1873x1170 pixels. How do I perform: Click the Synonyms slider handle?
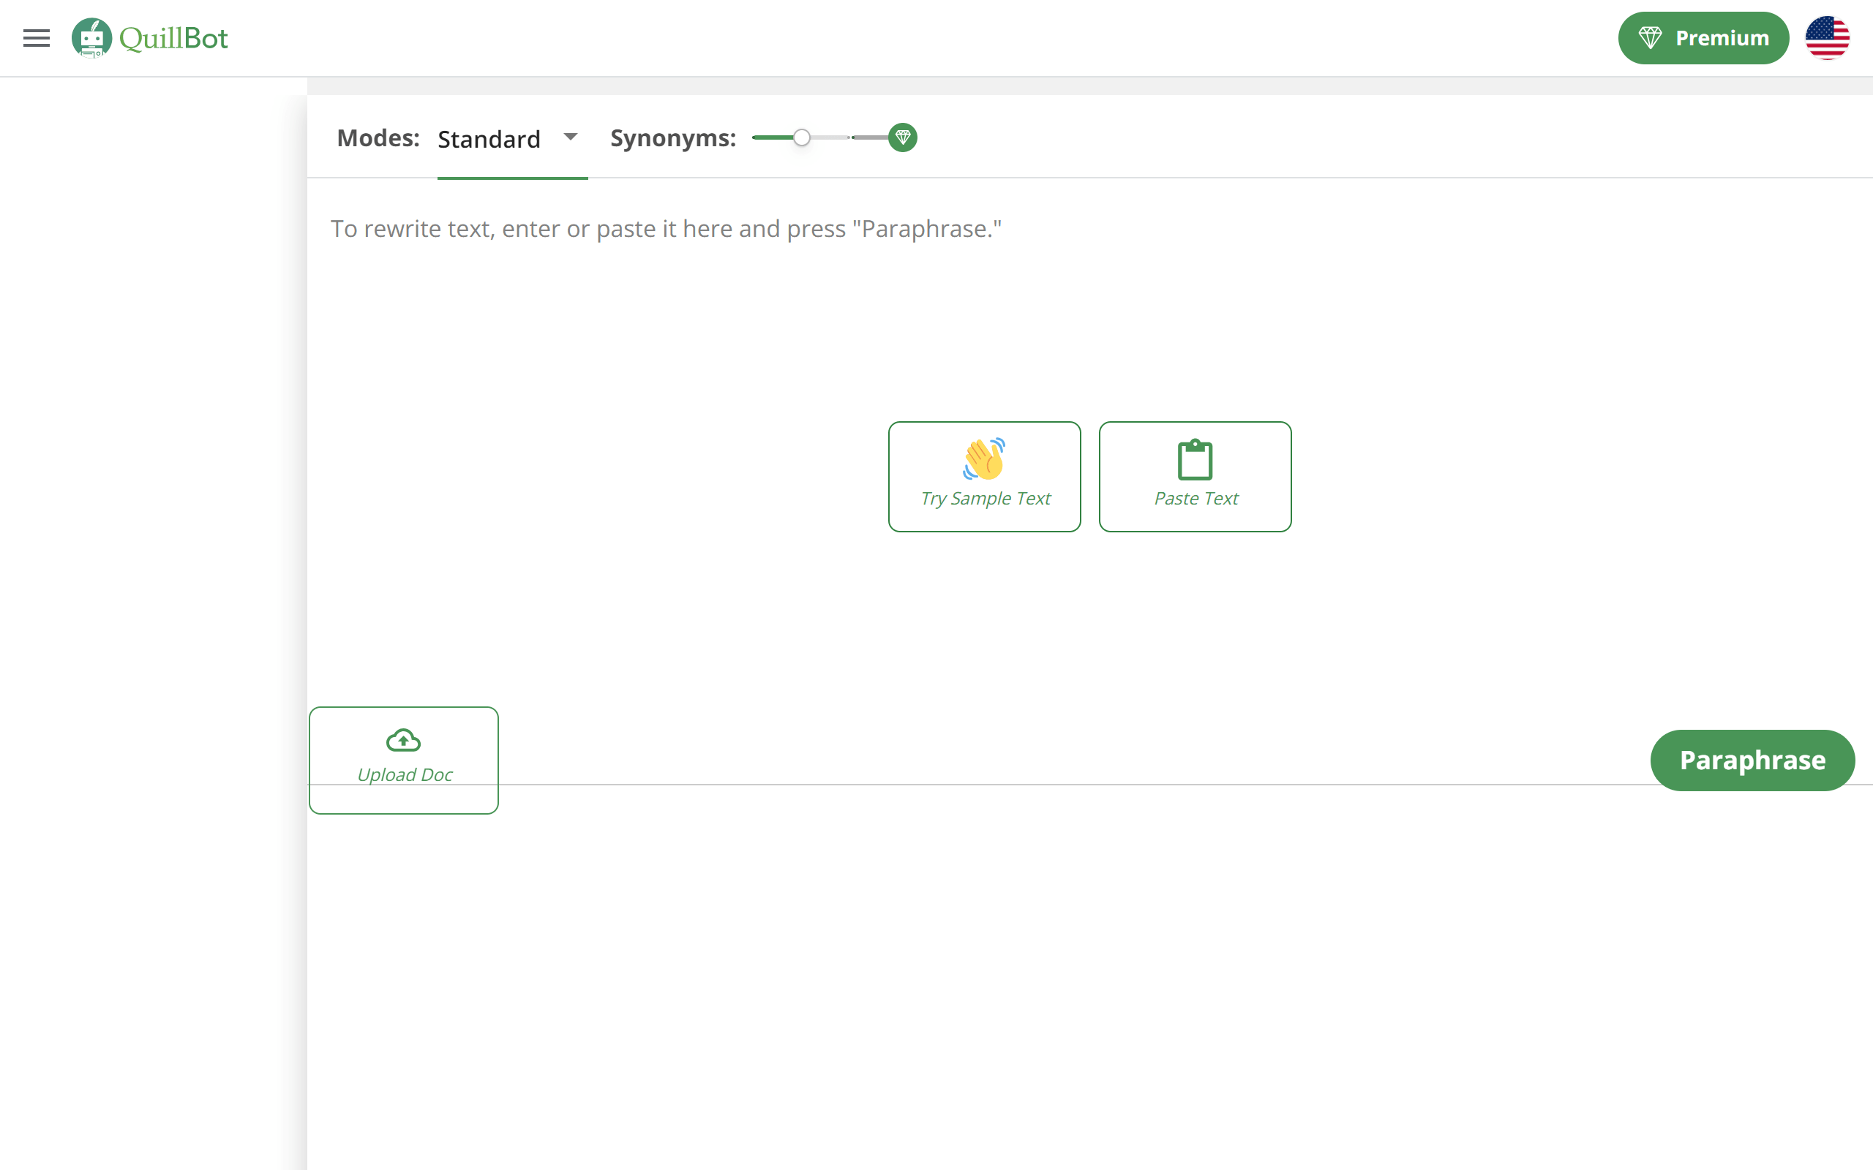point(802,137)
